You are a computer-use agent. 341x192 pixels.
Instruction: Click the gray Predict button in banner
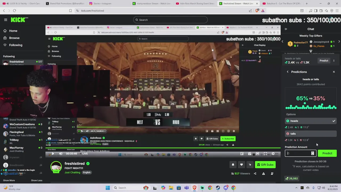pos(324,61)
